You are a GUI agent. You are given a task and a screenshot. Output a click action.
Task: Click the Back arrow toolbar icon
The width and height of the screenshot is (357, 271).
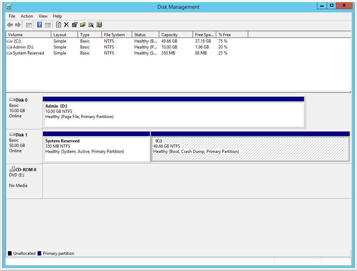click(x=10, y=25)
